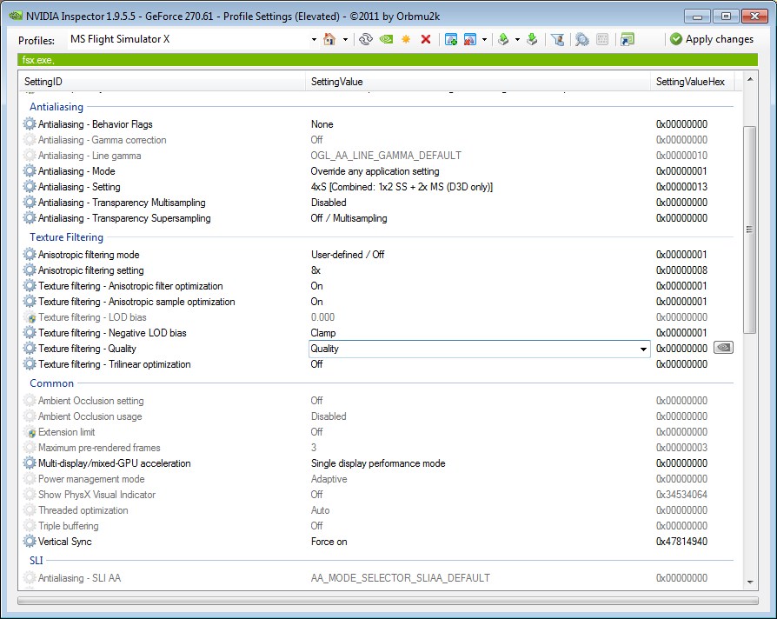The image size is (777, 619).
Task: Select the Extension limit row
Action: (376, 432)
